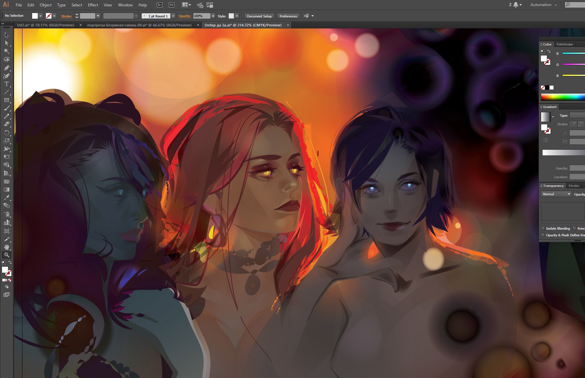Select the Zoom tool
Image resolution: width=585 pixels, height=378 pixels.
(6, 255)
